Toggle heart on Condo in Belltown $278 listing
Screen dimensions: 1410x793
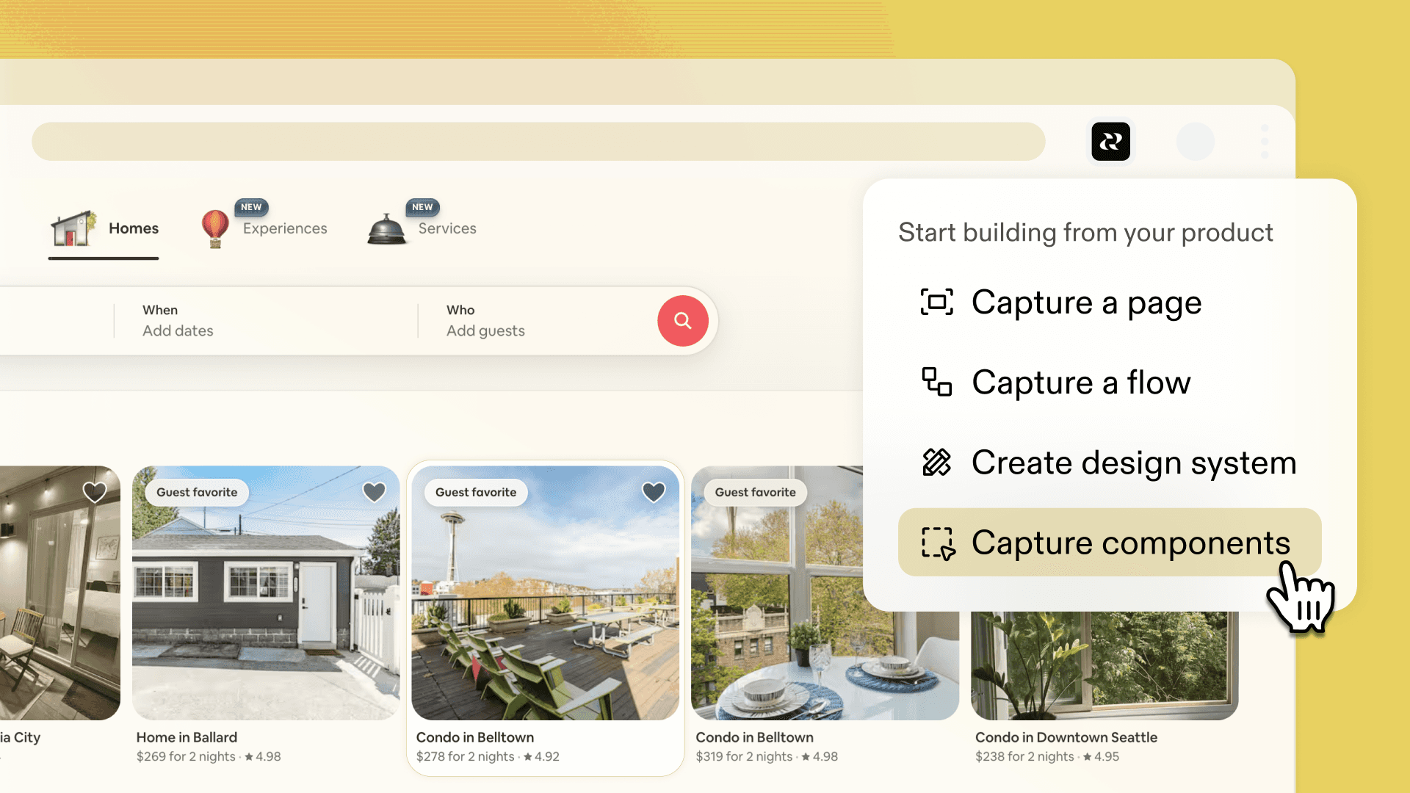654,492
